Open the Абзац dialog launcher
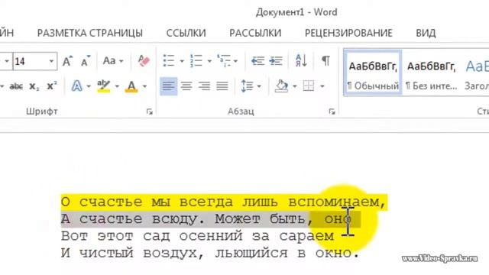Screen dimensions: 489x275 [x=332, y=112]
